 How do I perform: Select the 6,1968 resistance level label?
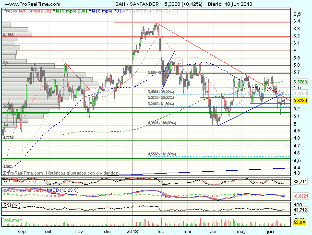[x=9, y=35]
